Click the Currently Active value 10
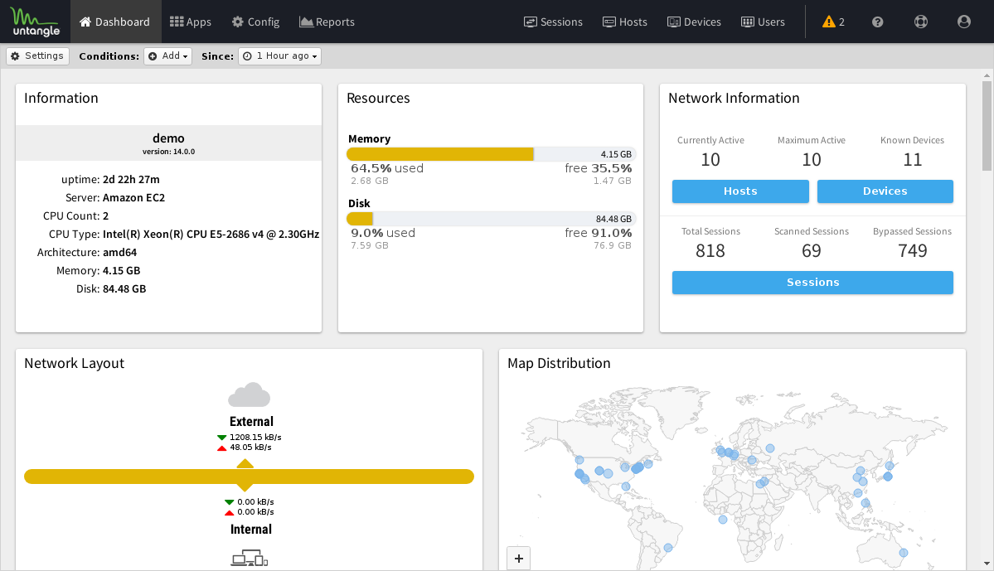Viewport: 994px width, 571px height. coord(710,160)
